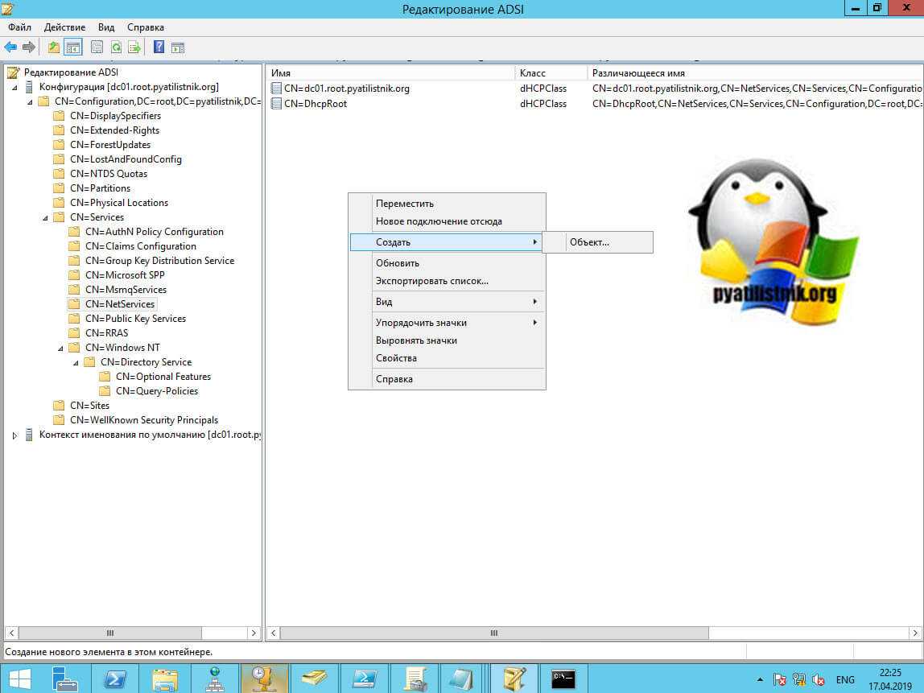Click the Export List toolbar icon
924x693 pixels.
[134, 47]
